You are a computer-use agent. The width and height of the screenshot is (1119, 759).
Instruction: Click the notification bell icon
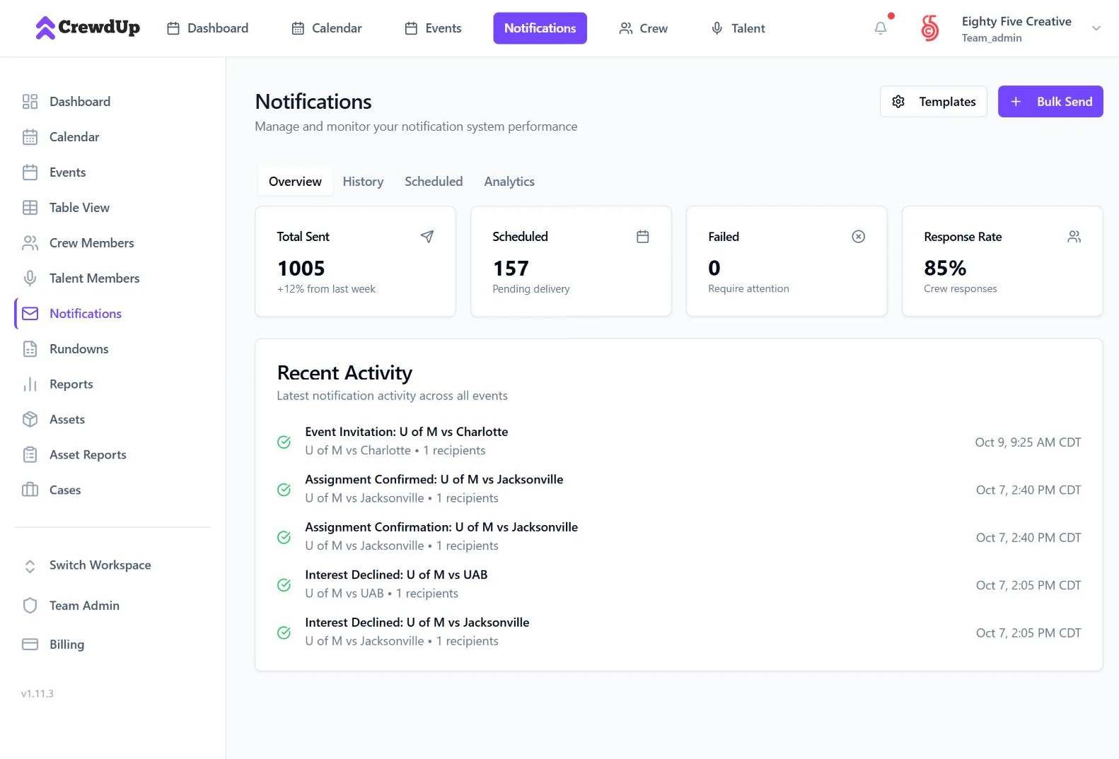tap(880, 28)
